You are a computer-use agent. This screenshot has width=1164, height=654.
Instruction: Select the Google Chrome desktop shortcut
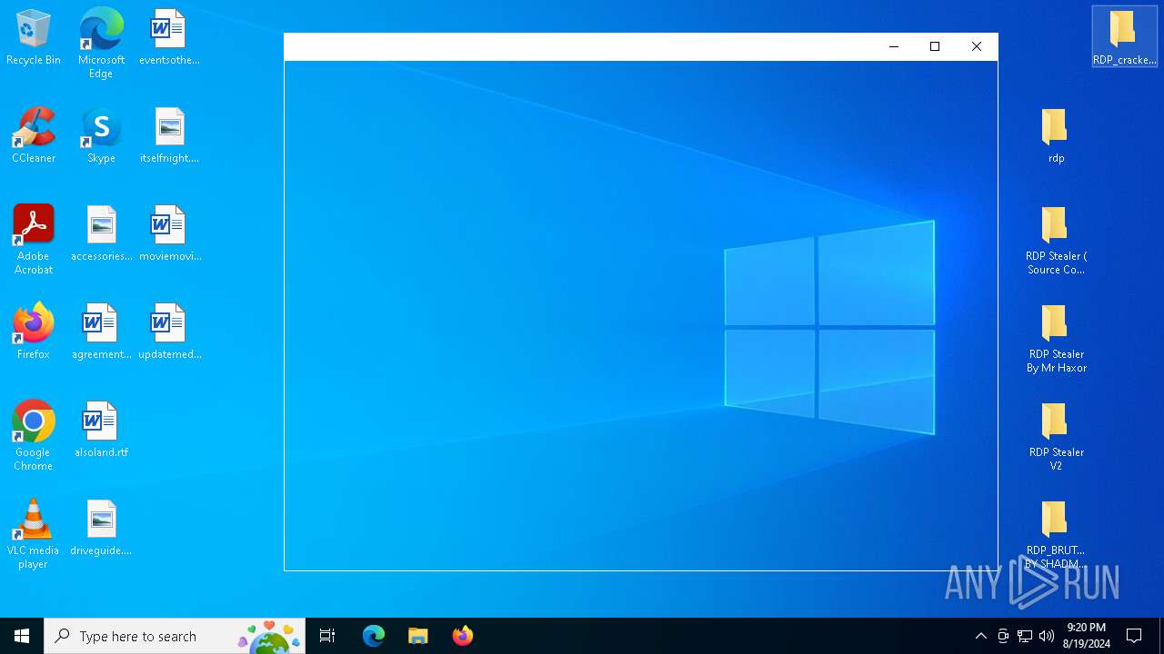[34, 435]
